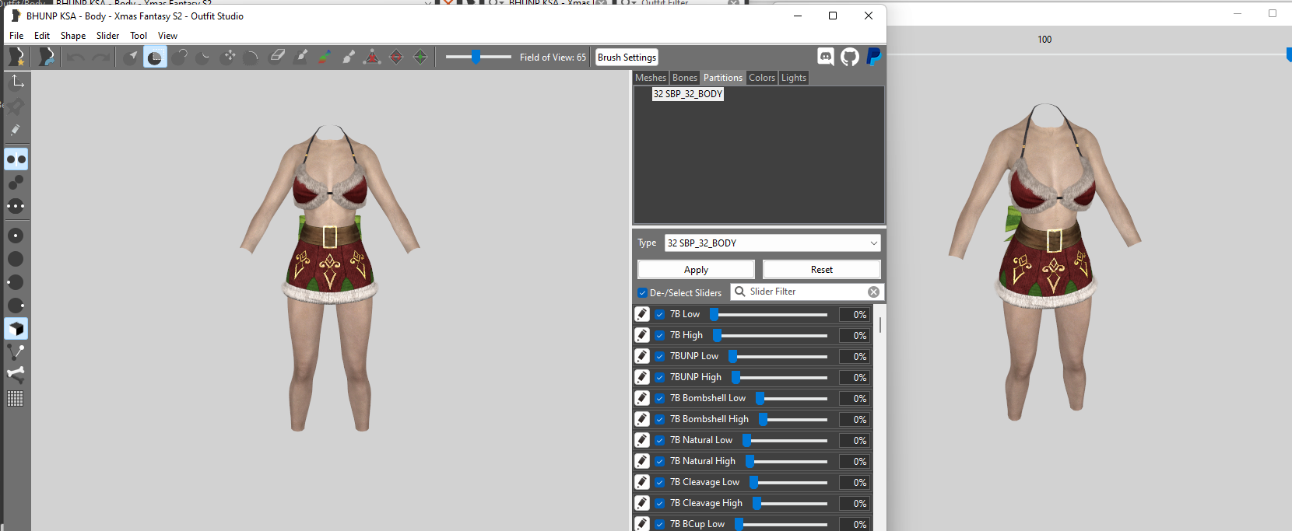The height and width of the screenshot is (531, 1292).
Task: Click the pushpin Pivot tool icon
Action: (16, 106)
